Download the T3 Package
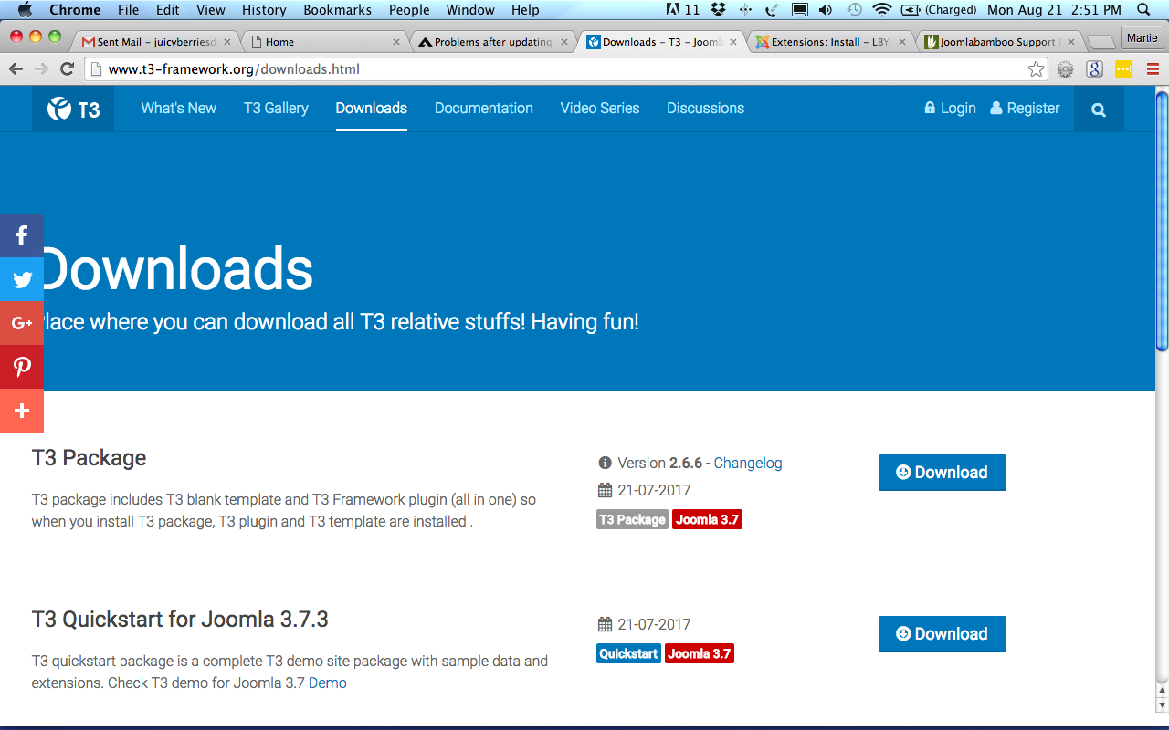Screen dimensions: 1169x730 [x=943, y=473]
